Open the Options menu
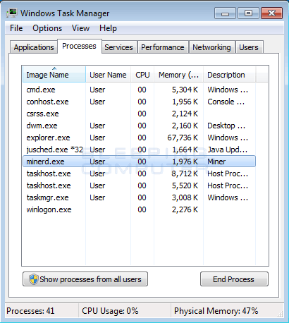Image resolution: width=289 pixels, height=323 pixels. coord(47,28)
